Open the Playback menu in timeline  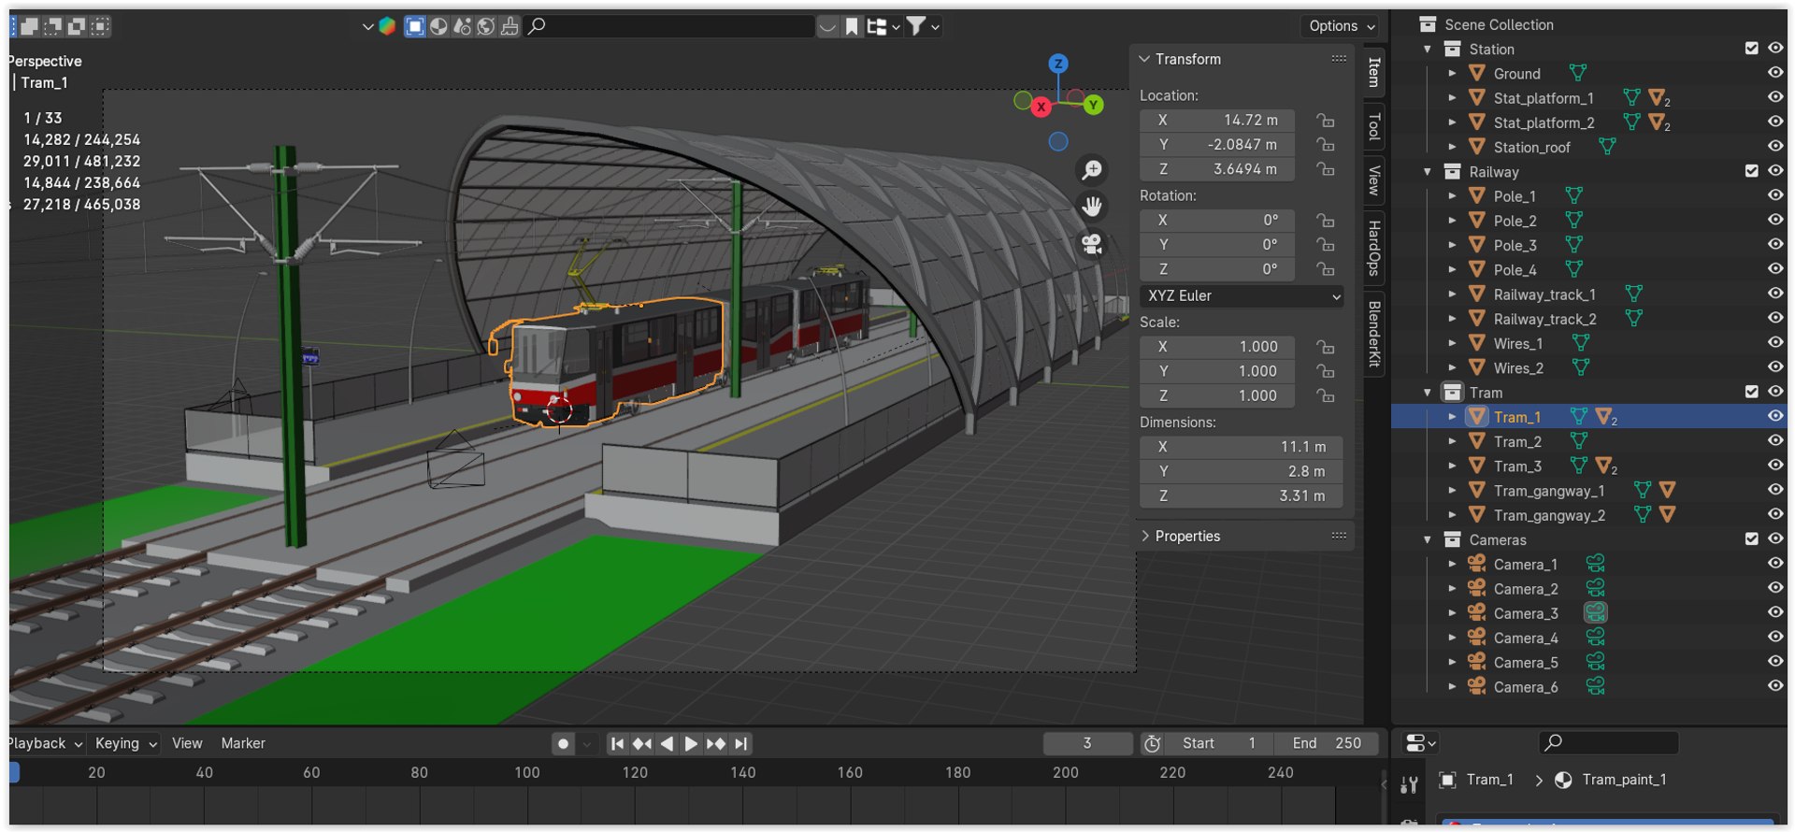click(43, 744)
